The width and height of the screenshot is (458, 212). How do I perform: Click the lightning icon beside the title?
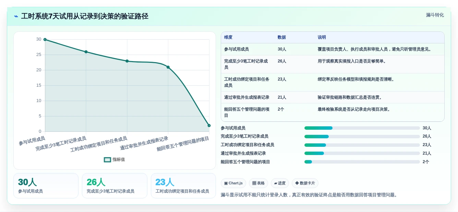[16, 16]
